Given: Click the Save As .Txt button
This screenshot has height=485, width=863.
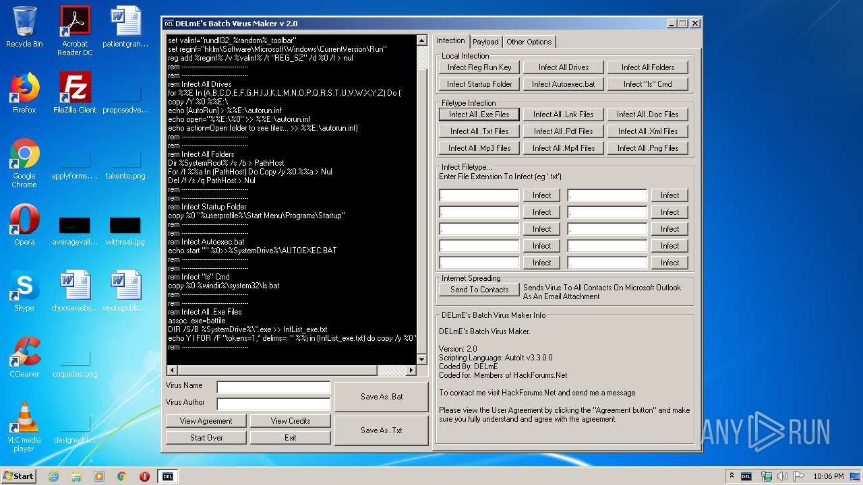Looking at the screenshot, I should pos(382,430).
